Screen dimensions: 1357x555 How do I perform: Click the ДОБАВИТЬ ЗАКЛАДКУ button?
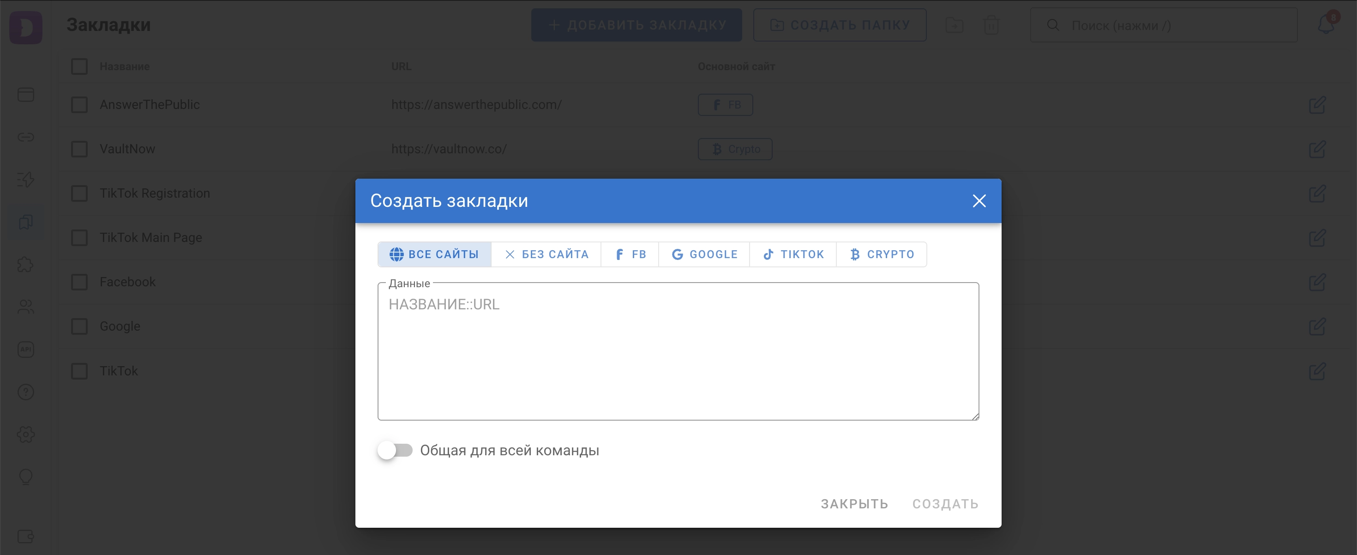click(x=636, y=25)
